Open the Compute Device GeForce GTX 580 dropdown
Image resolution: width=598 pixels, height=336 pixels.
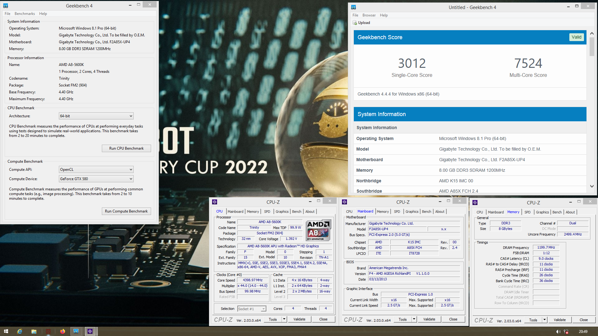96,179
